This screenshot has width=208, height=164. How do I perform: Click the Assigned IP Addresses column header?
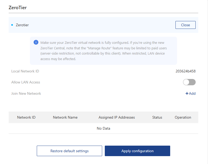pos(117,117)
